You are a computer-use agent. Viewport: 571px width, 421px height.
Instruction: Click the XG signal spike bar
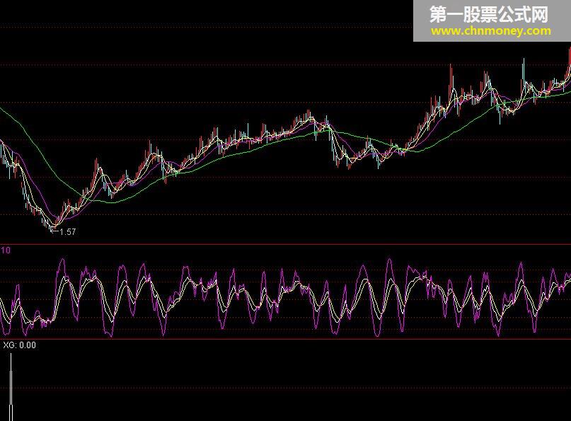(11, 387)
